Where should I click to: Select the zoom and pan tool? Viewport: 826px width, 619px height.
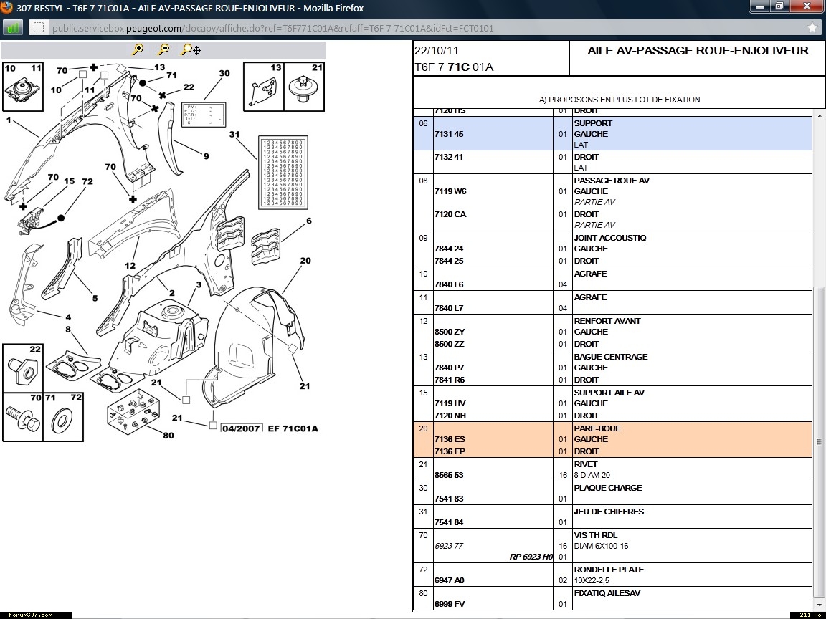click(191, 49)
